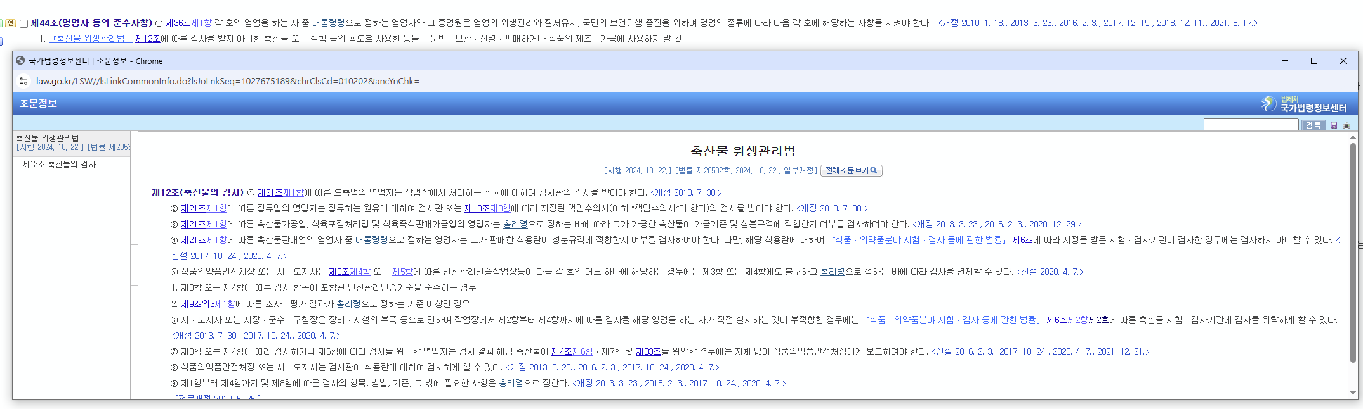Open 대통령령 link in paragraph ④
This screenshot has height=409, width=1363.
371,240
